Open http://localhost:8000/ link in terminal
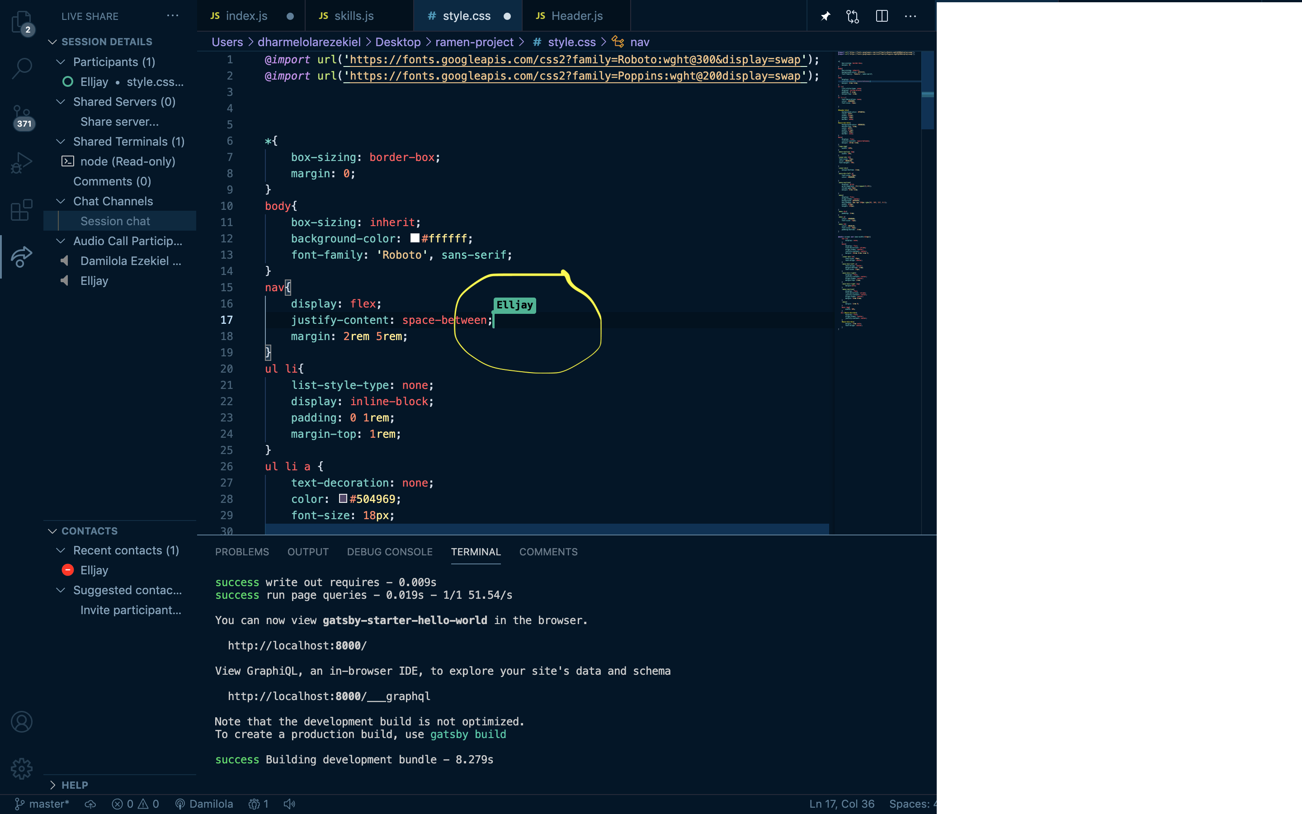Screen dimensions: 1302x814 (x=297, y=645)
